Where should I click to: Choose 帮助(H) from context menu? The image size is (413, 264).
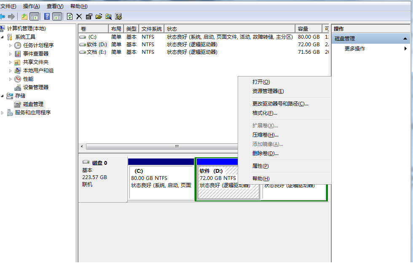[284, 179]
